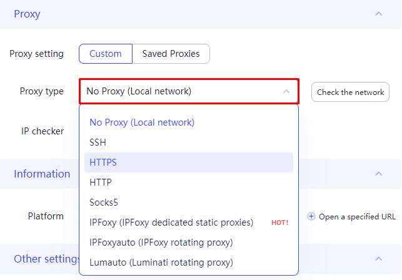Select IPFoxy dedicated static proxies option
402x280 pixels.
pyautogui.click(x=189, y=222)
